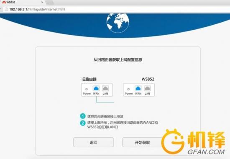Click the WS852 gray LAN port icon
This screenshot has height=159, width=230.
tap(147, 88)
